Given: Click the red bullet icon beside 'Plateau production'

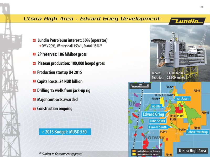Looking at the screenshot, I should [x=34, y=63].
